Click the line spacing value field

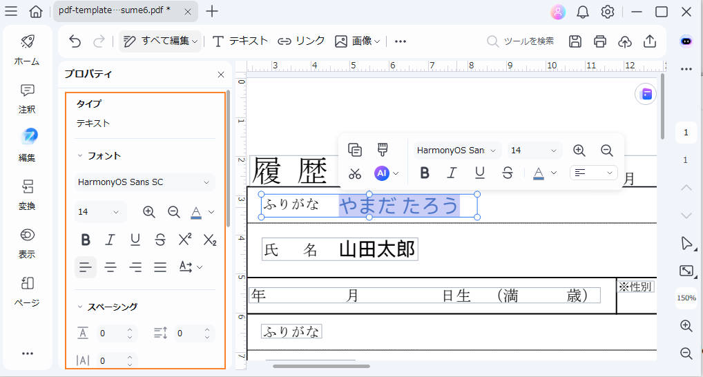coord(193,333)
